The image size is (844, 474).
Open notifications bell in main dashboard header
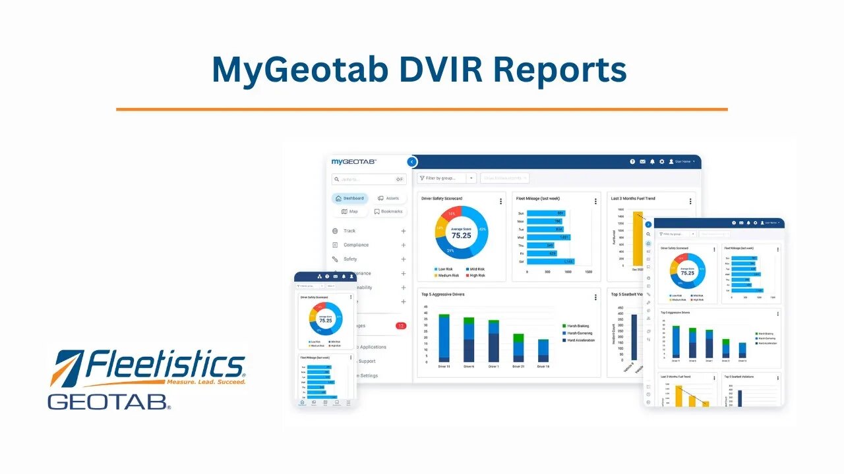[x=652, y=161]
